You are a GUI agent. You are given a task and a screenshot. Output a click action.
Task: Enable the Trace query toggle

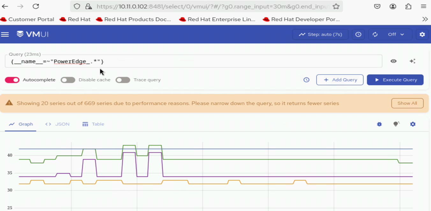point(123,80)
